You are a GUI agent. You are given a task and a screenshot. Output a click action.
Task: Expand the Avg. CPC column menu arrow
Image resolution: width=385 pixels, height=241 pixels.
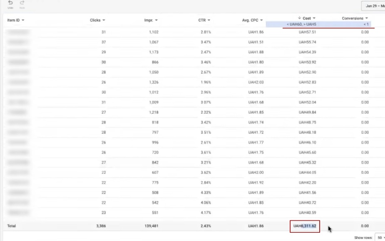262,20
